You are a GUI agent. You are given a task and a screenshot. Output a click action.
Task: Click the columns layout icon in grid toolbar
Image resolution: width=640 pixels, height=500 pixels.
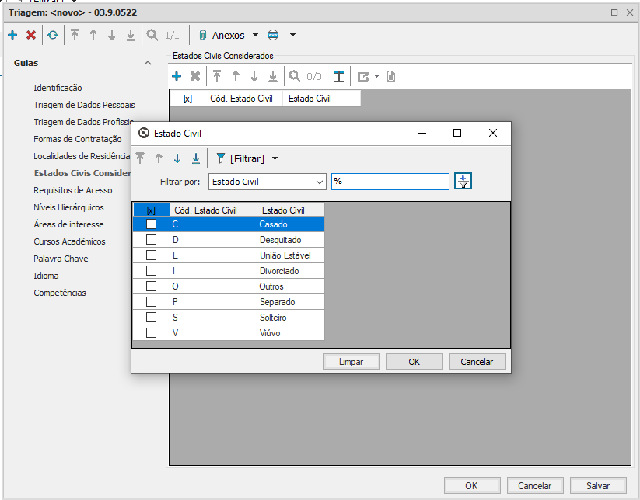(338, 76)
